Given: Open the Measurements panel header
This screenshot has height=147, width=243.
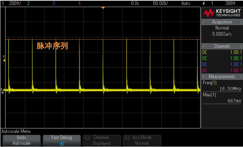Looking at the screenshot, I should click(x=222, y=76).
